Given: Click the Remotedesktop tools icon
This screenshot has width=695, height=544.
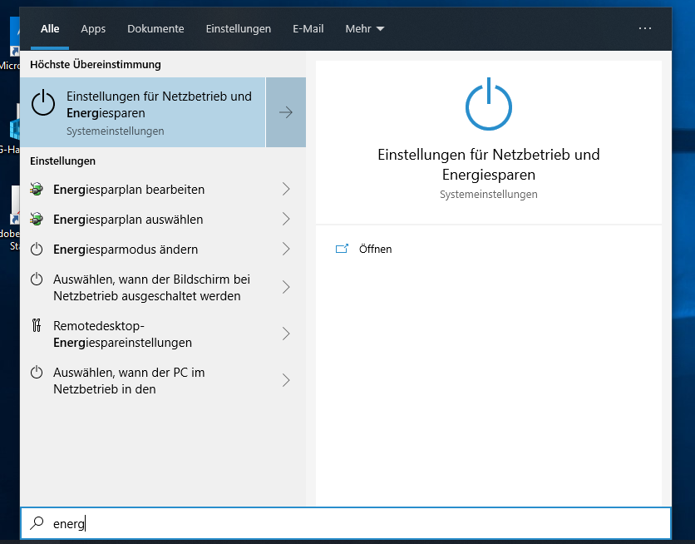Looking at the screenshot, I should pos(37,325).
